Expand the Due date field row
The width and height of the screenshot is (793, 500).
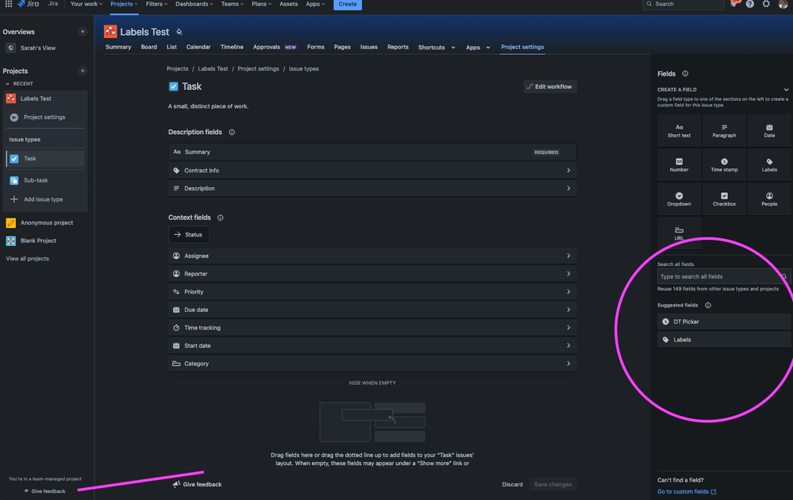coord(372,310)
